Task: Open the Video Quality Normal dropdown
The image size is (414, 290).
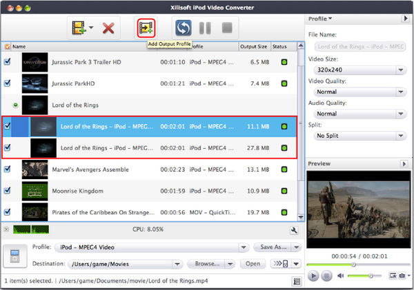Action: click(x=360, y=92)
